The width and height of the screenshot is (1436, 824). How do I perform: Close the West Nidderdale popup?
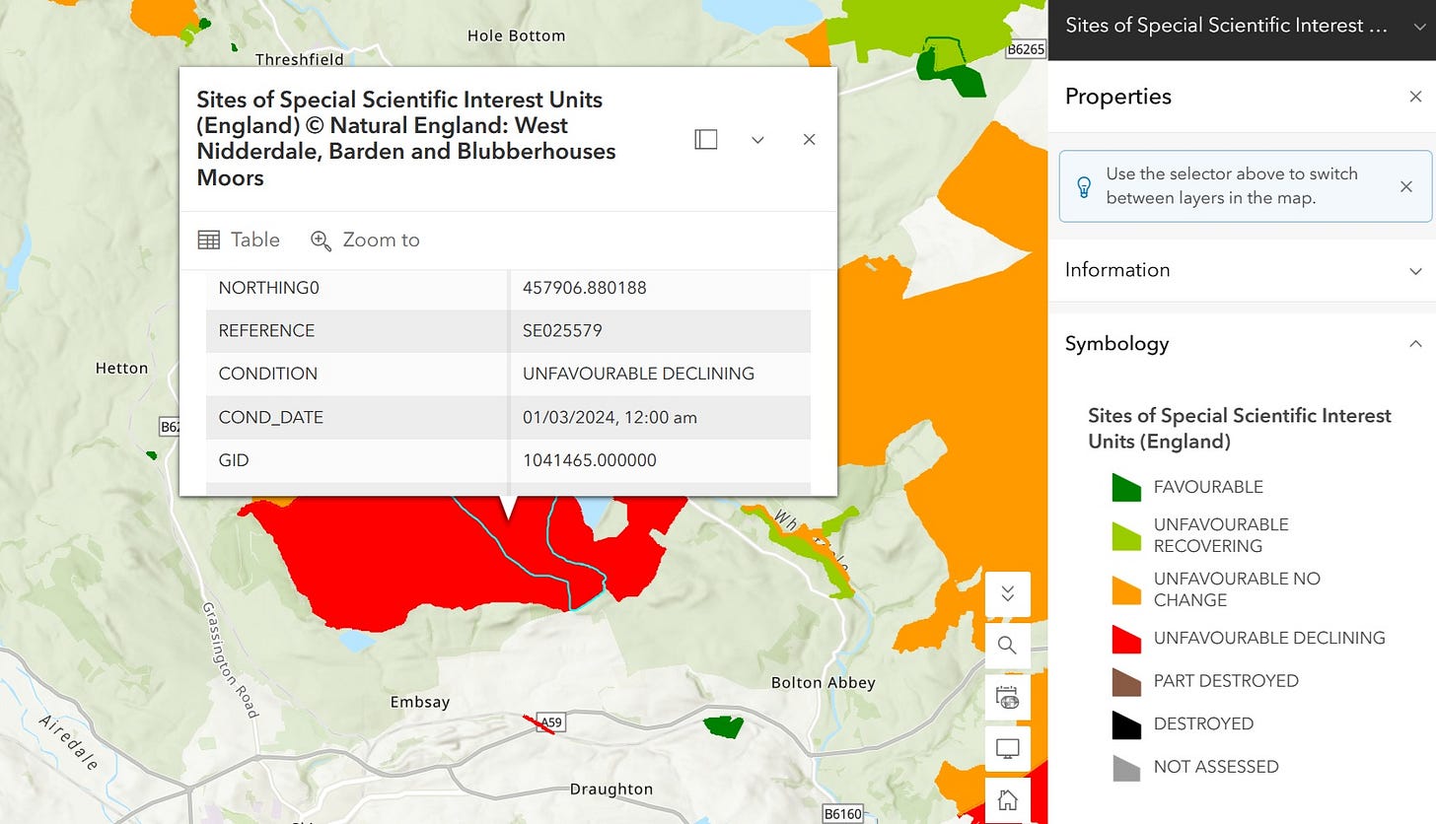809,139
